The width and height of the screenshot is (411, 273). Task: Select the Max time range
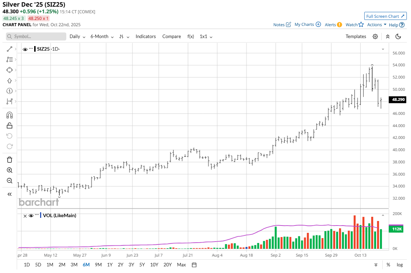pyautogui.click(x=181, y=265)
